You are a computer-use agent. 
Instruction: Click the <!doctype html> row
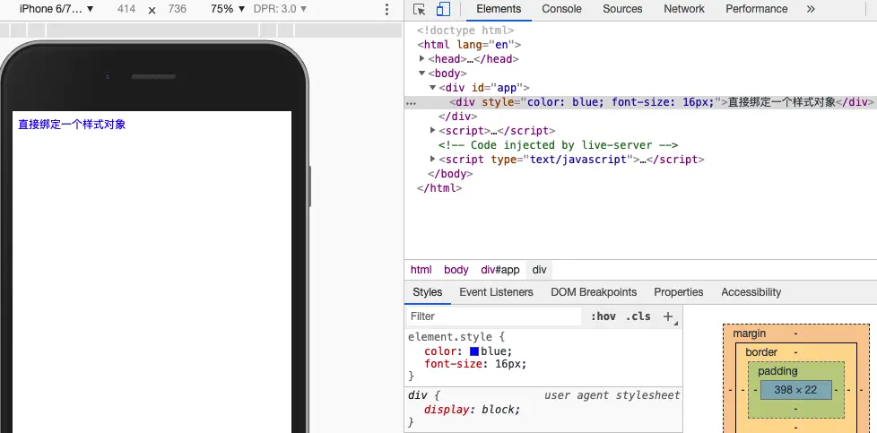465,30
